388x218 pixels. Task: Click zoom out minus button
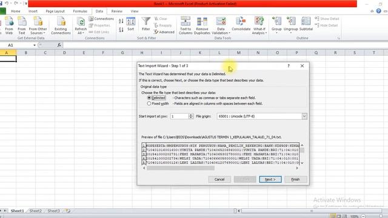(x=363, y=216)
